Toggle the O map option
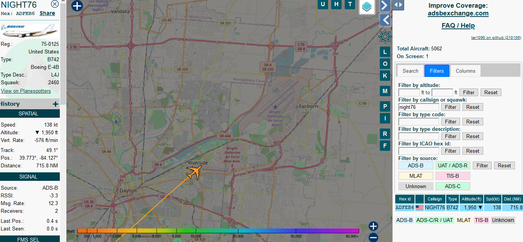The image size is (523, 242). pos(385,64)
